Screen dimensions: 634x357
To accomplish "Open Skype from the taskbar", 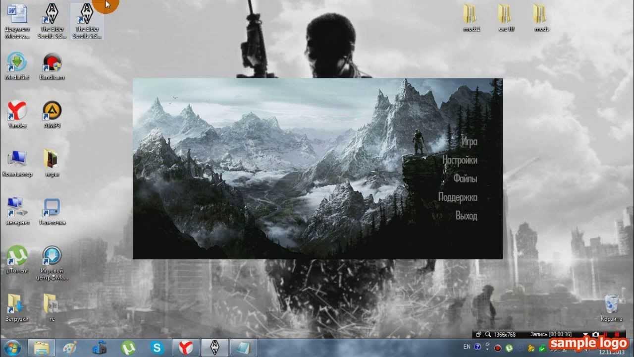I will (x=157, y=348).
